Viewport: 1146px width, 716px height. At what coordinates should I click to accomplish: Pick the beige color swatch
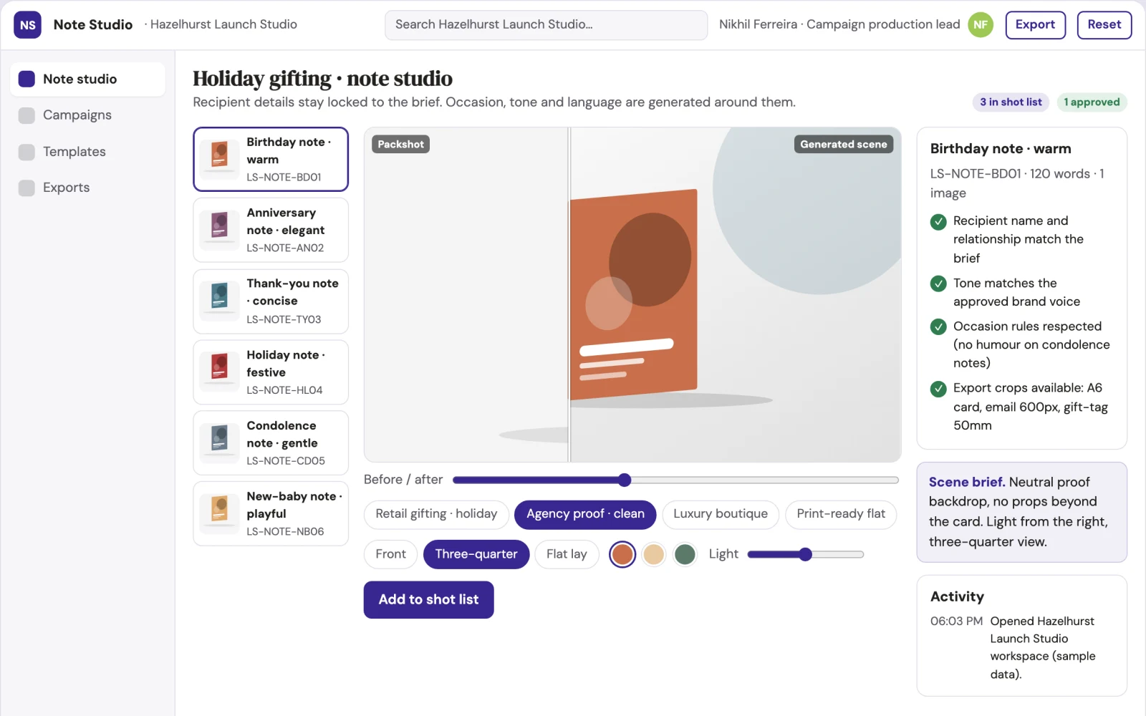tap(653, 554)
